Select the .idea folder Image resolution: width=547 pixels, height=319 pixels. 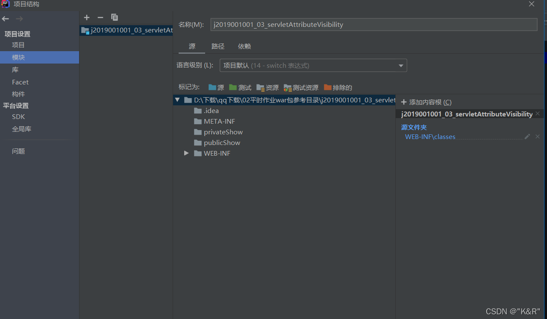[x=206, y=111]
